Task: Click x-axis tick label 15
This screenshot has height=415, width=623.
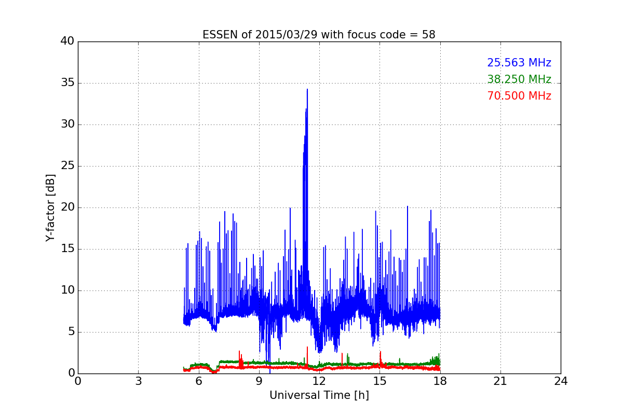Action: 380,381
